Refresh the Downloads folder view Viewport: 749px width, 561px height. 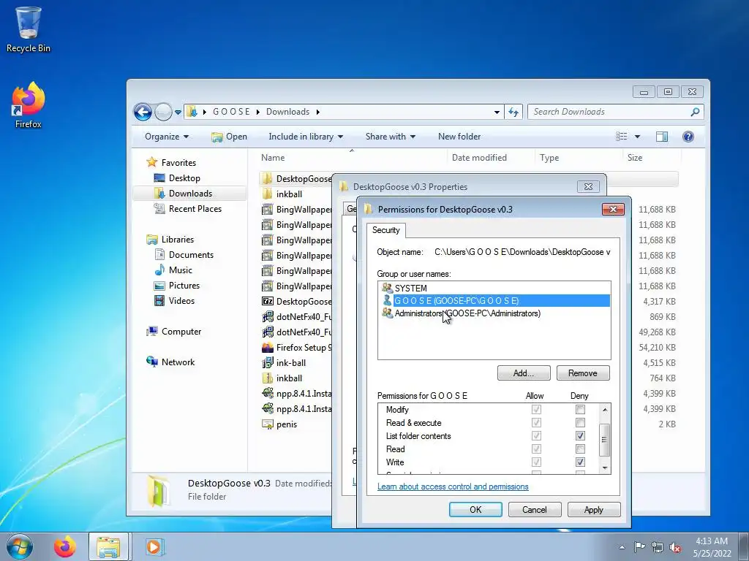pyautogui.click(x=513, y=112)
